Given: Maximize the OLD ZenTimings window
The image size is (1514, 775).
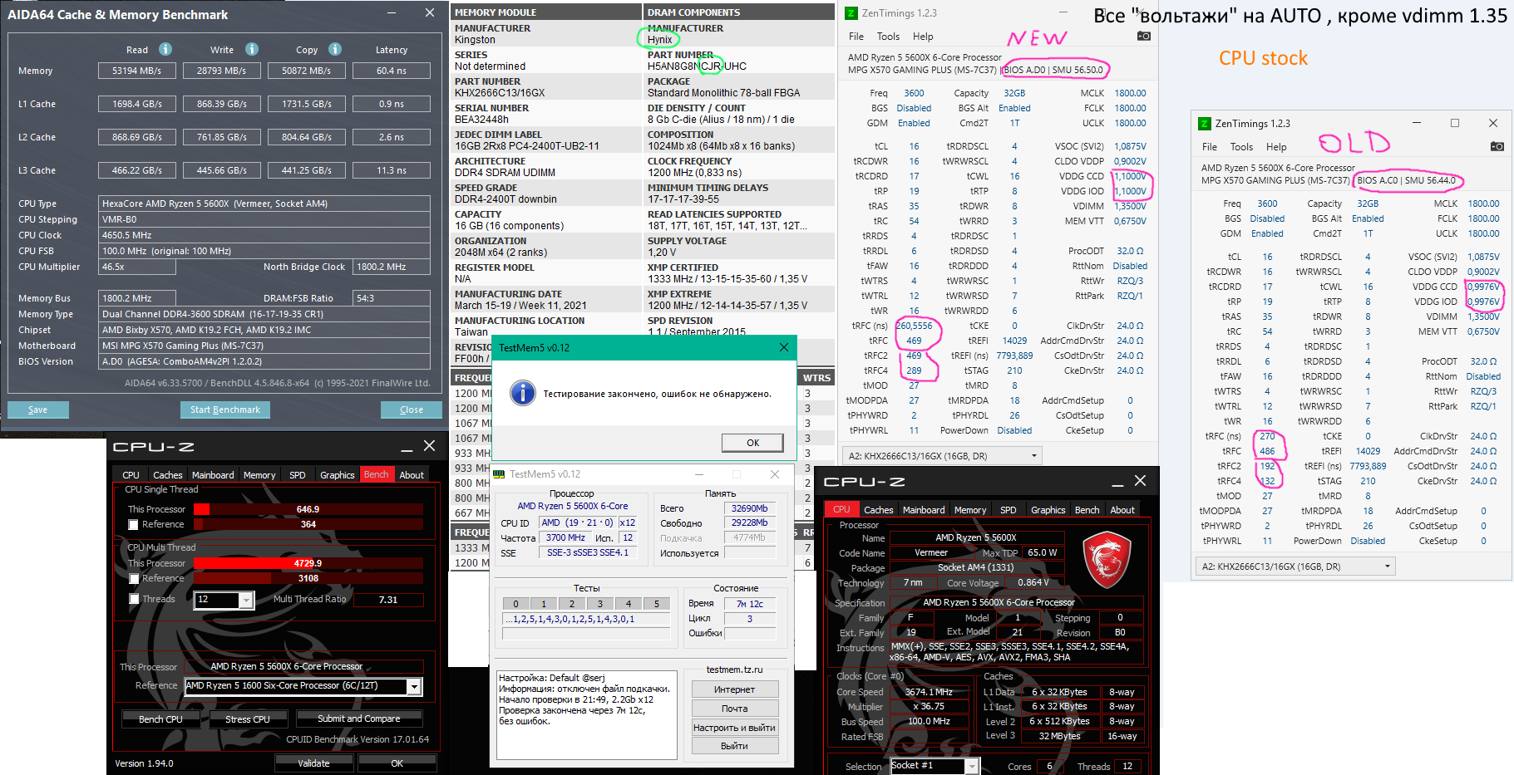Looking at the screenshot, I should 1455,123.
